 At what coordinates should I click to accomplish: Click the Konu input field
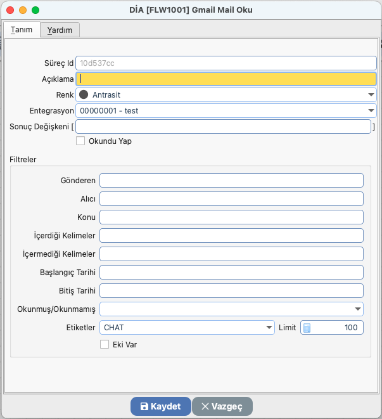coord(231,217)
